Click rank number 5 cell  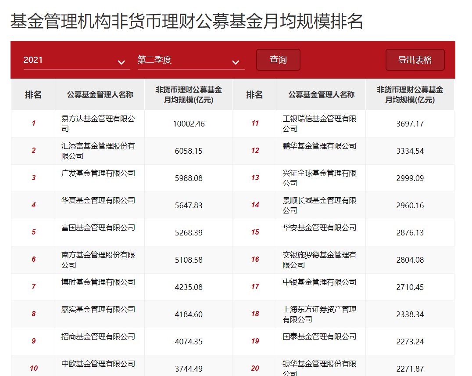pos(34,232)
